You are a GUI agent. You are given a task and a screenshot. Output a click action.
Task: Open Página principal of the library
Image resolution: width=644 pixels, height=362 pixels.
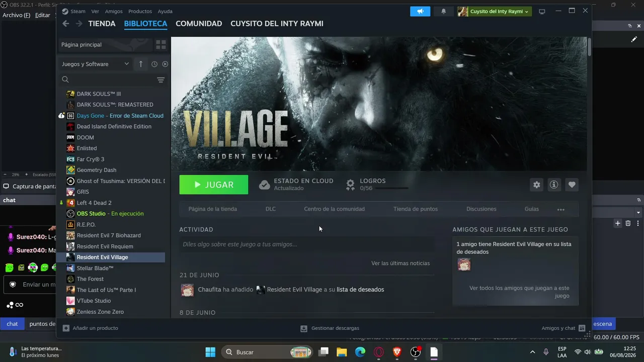(x=106, y=45)
